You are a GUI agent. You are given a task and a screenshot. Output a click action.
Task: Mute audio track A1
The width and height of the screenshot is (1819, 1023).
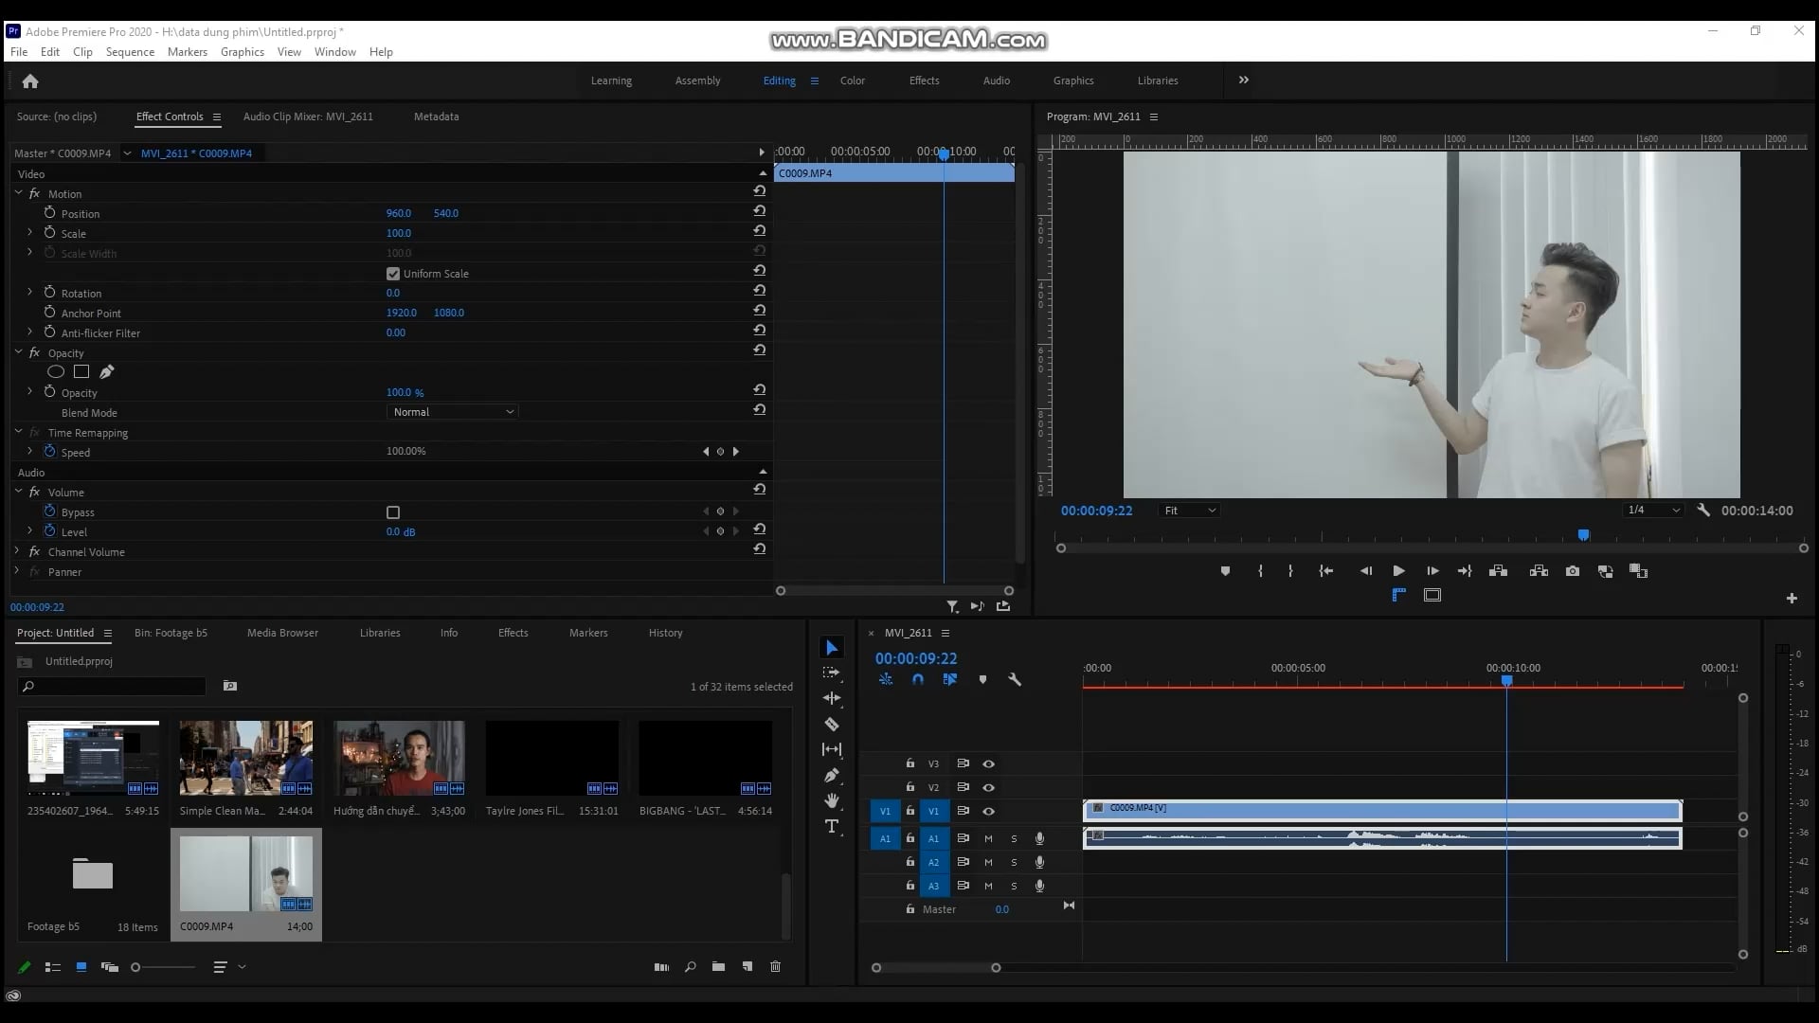pos(988,839)
